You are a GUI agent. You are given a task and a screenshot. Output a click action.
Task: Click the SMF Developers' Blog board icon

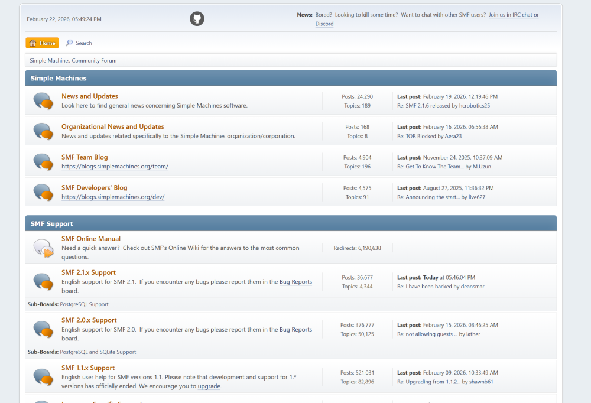pos(43,192)
